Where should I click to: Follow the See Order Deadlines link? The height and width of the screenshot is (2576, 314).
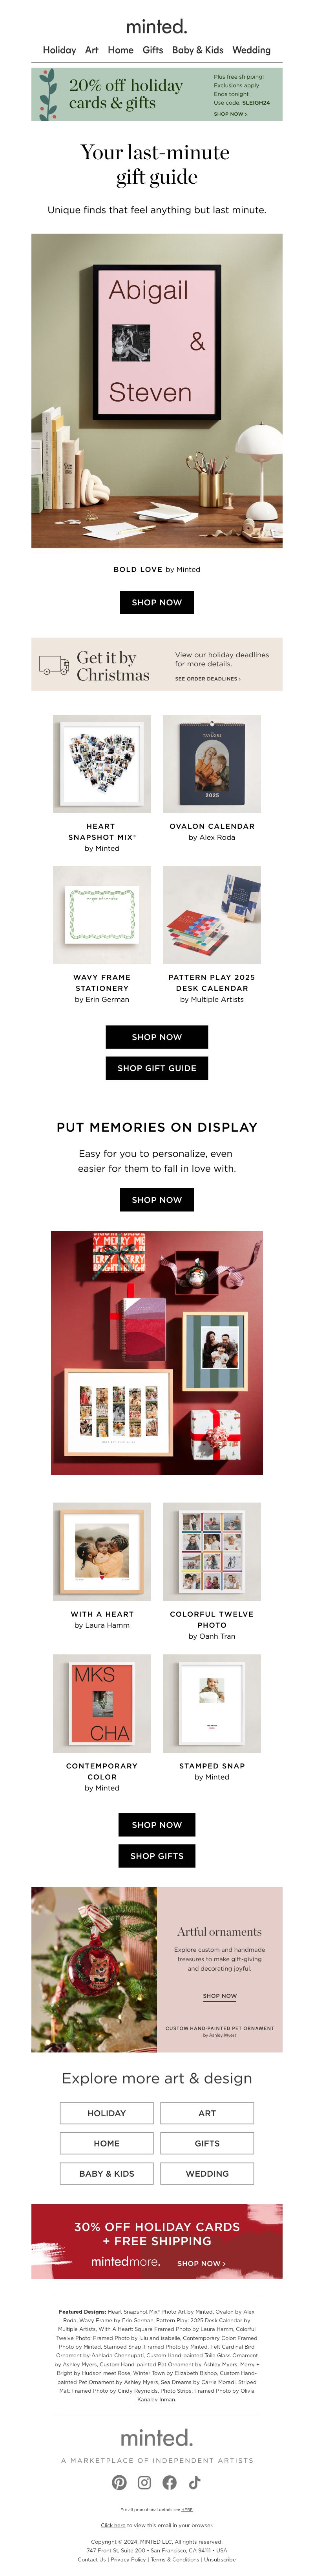207,679
